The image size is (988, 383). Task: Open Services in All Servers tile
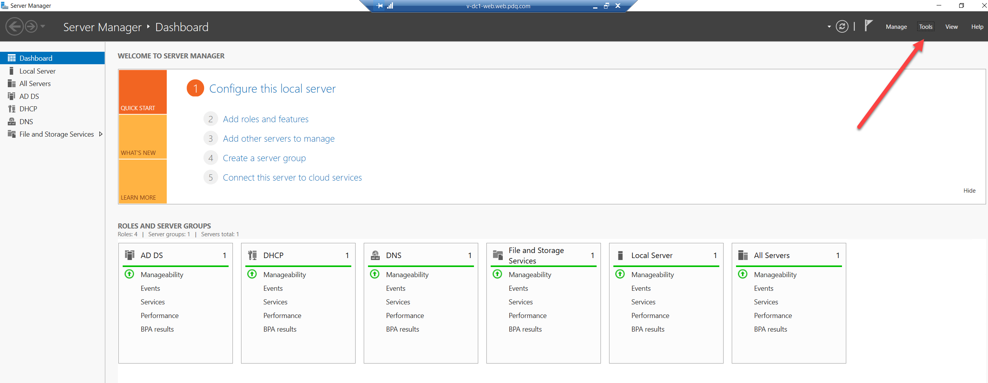tap(766, 302)
